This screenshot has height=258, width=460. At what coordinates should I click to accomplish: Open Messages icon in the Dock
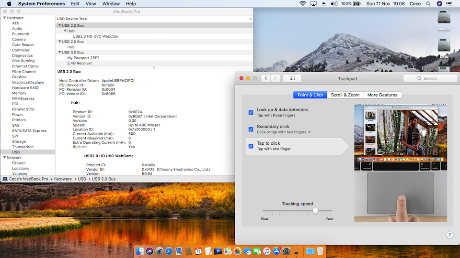pos(247,251)
